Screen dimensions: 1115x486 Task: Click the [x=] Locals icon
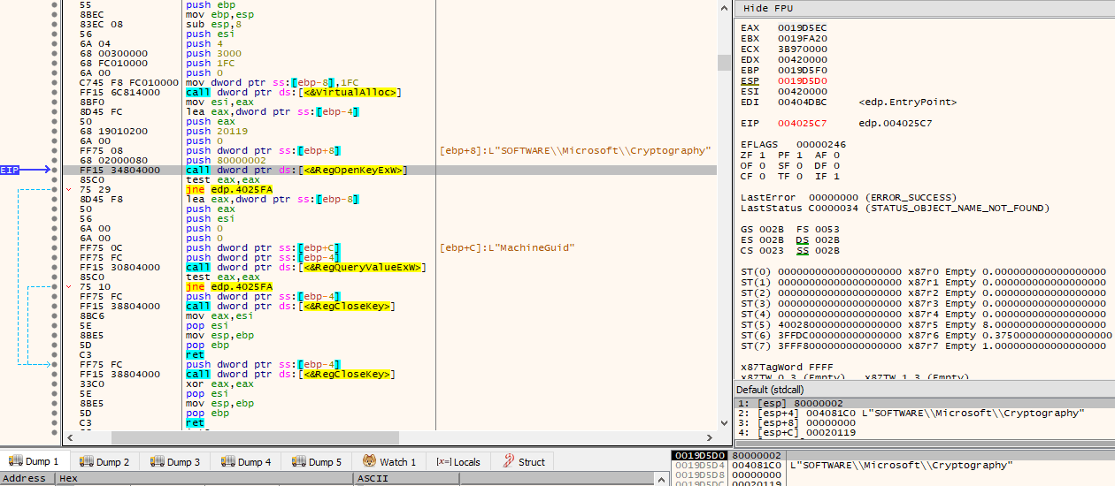(442, 461)
